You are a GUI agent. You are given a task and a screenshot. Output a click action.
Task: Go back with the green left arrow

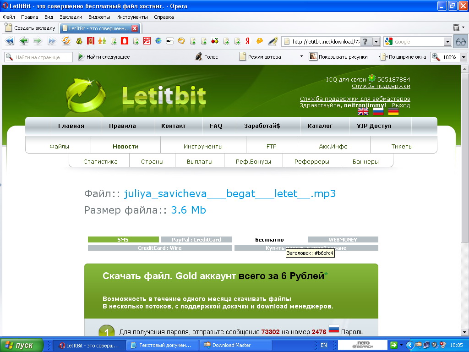point(24,41)
